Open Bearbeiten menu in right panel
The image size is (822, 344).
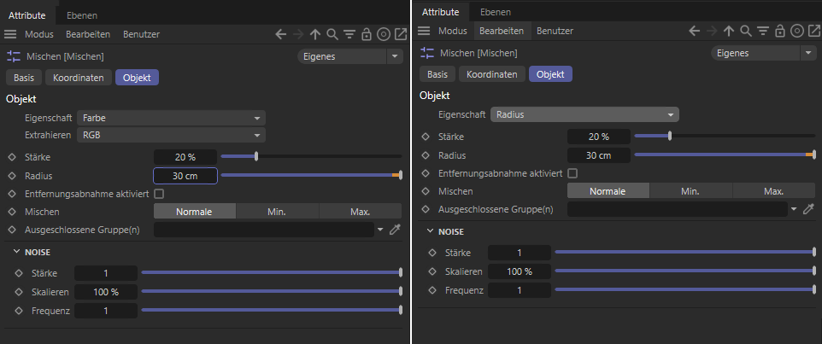(x=502, y=31)
